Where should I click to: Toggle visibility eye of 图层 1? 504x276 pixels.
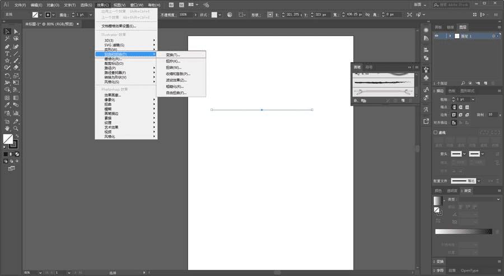pos(437,36)
